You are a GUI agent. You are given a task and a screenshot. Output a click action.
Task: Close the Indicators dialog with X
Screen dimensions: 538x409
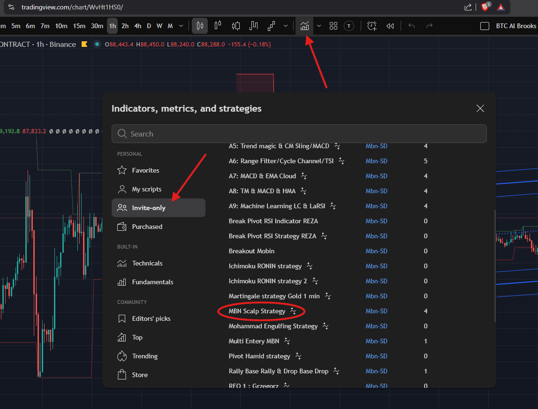point(480,108)
